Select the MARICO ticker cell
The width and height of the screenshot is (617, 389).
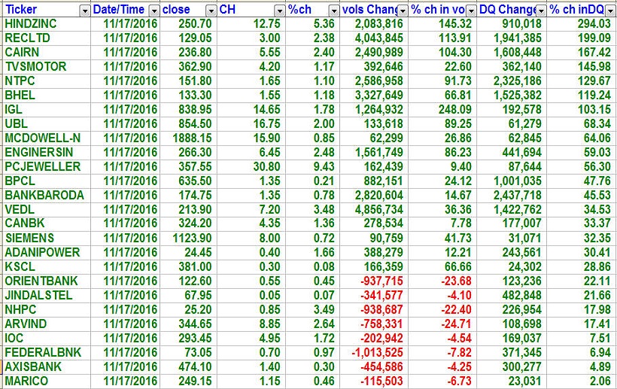pyautogui.click(x=26, y=381)
